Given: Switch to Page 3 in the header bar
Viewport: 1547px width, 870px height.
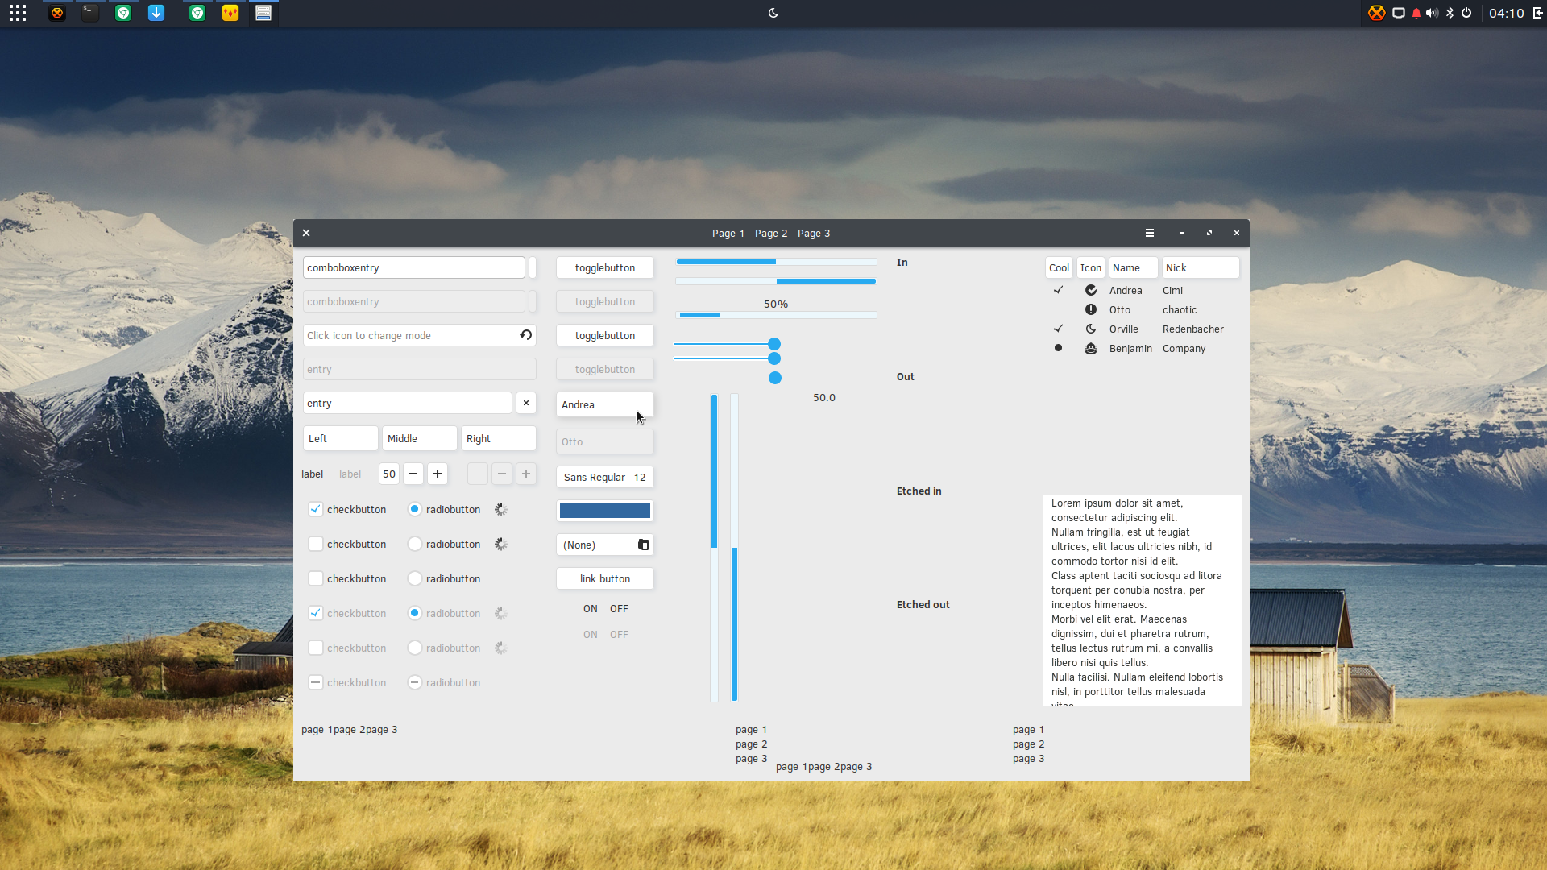Looking at the screenshot, I should (x=814, y=234).
